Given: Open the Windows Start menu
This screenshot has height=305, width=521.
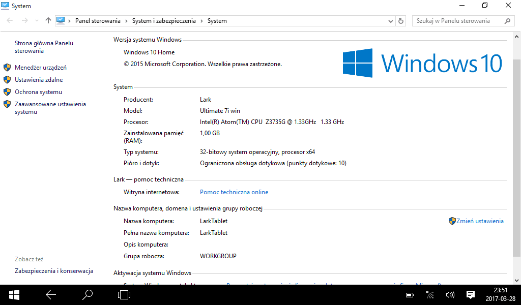Looking at the screenshot, I should tap(14, 295).
